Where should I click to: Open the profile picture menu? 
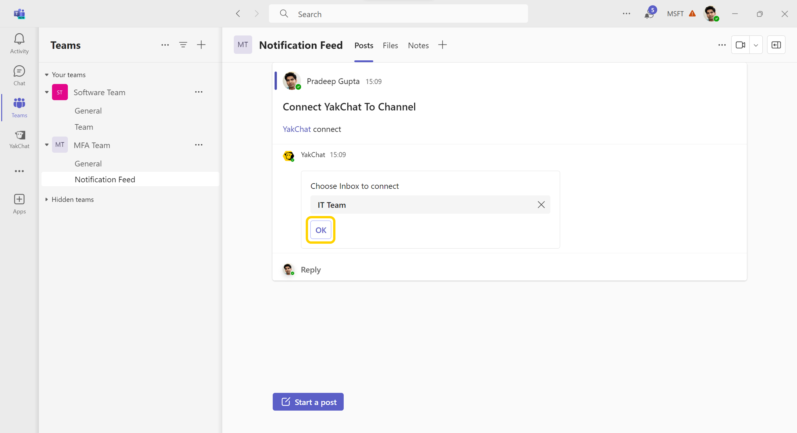coord(711,14)
